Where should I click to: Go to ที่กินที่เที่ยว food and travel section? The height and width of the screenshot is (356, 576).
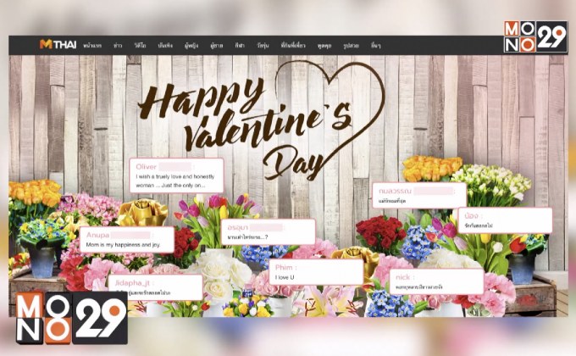(x=293, y=46)
